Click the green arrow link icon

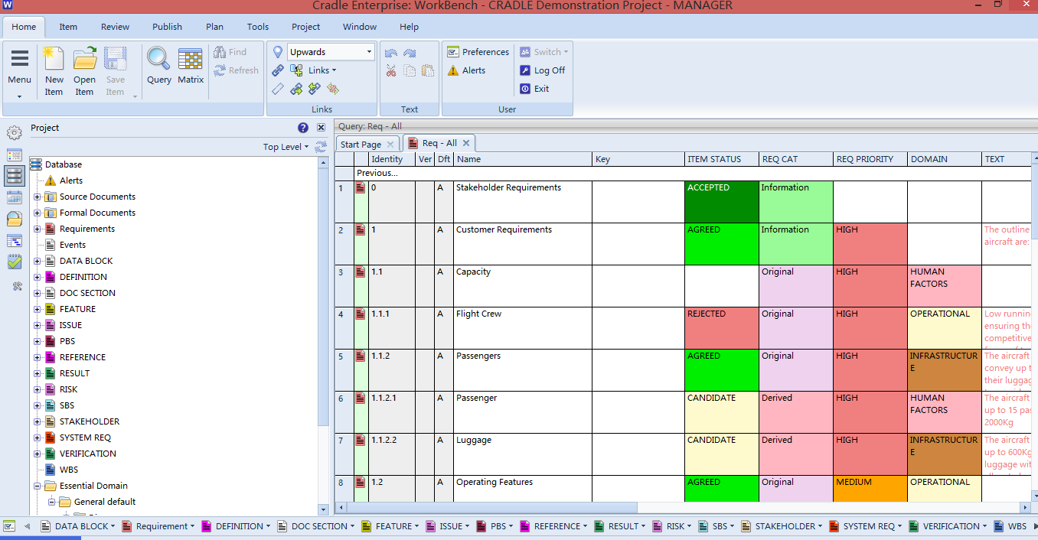(x=296, y=89)
